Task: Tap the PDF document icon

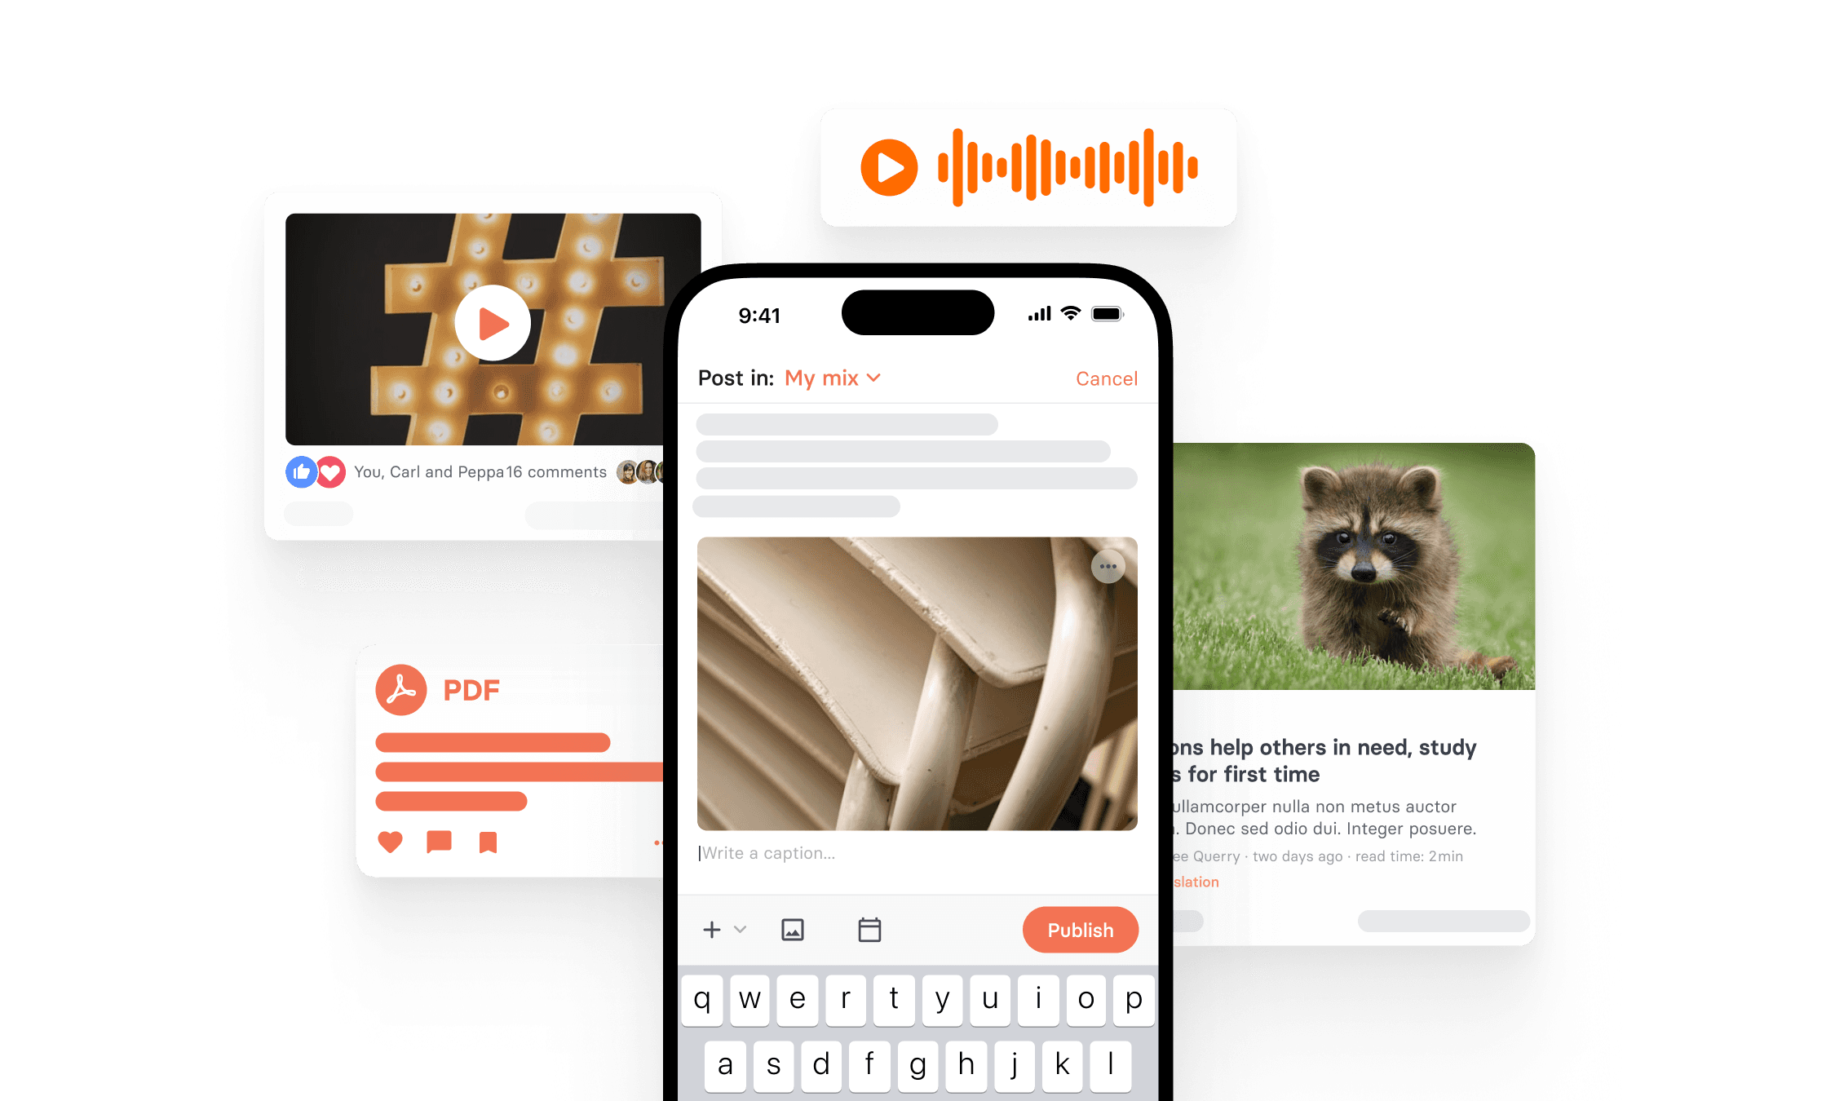Action: pyautogui.click(x=401, y=687)
